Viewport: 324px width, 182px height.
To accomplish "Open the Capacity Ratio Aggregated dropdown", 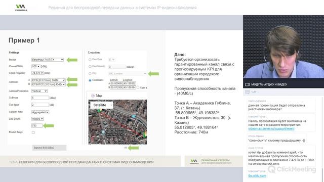I will [40, 112].
